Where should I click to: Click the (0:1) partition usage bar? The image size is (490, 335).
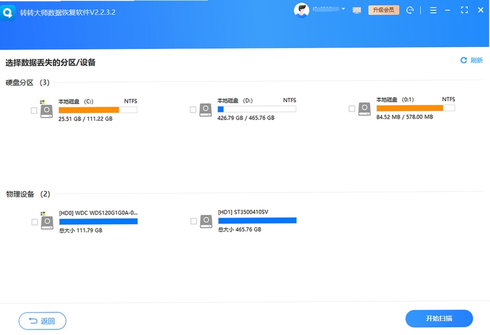[x=416, y=108]
